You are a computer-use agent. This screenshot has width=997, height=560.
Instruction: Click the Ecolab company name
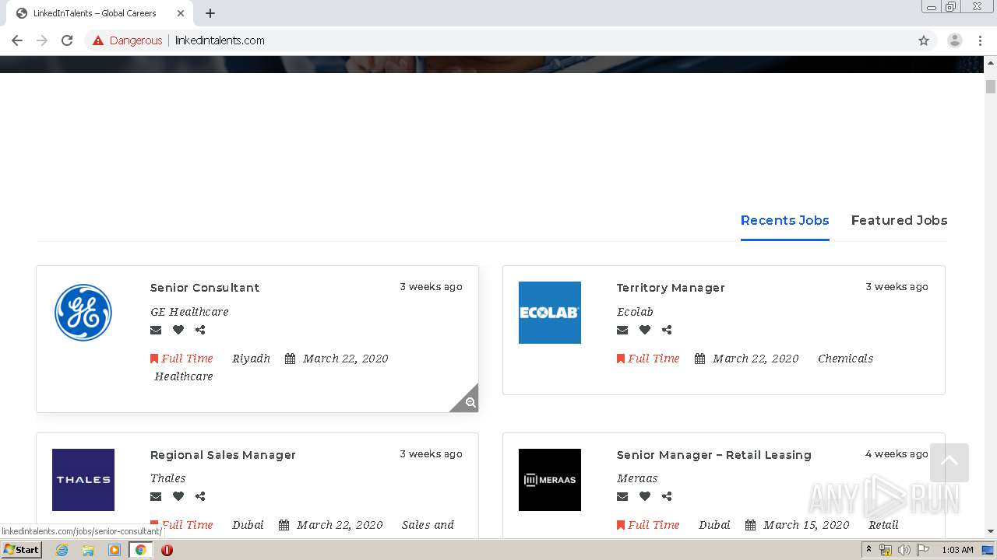tap(635, 312)
